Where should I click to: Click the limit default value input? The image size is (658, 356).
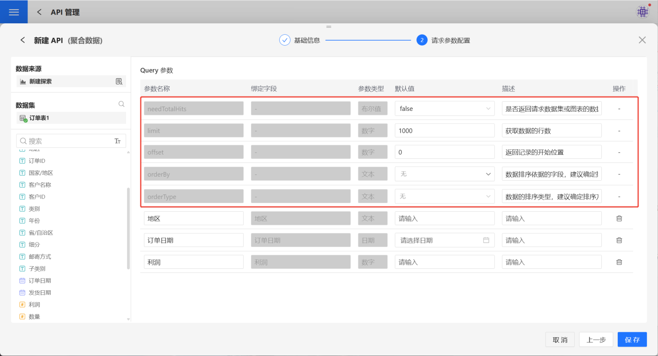tap(444, 131)
